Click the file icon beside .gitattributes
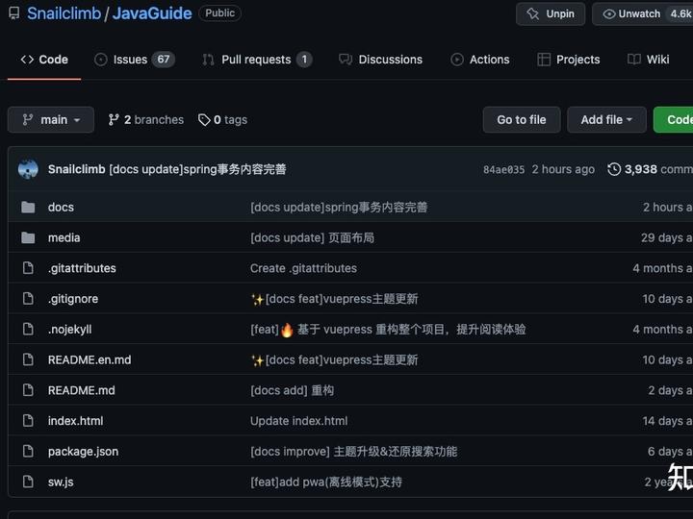 coord(28,268)
